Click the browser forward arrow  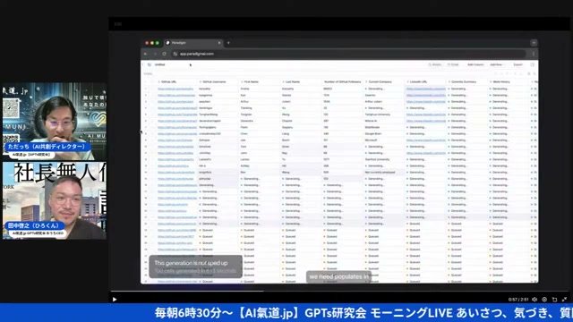155,54
